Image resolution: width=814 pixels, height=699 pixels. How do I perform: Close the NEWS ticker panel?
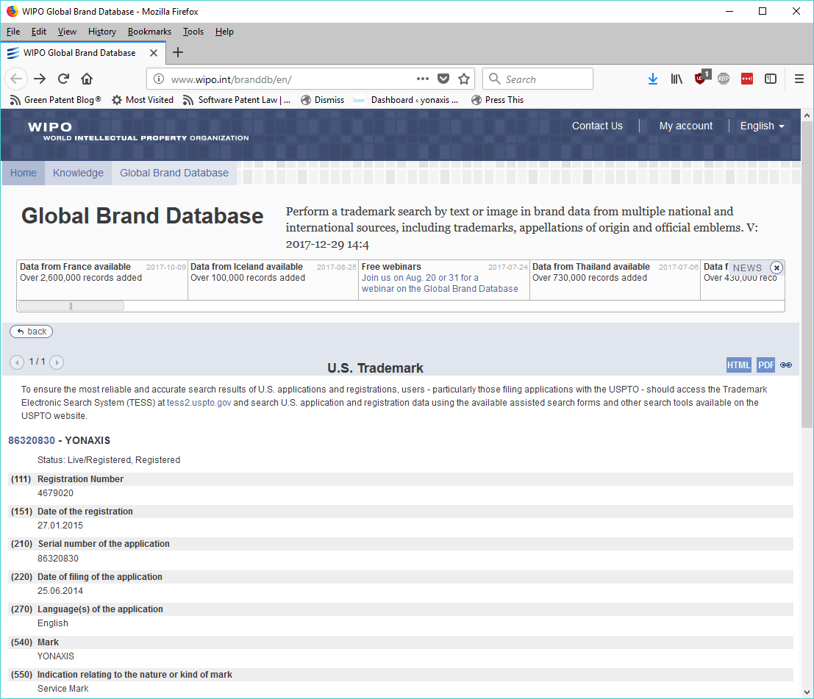click(x=776, y=268)
